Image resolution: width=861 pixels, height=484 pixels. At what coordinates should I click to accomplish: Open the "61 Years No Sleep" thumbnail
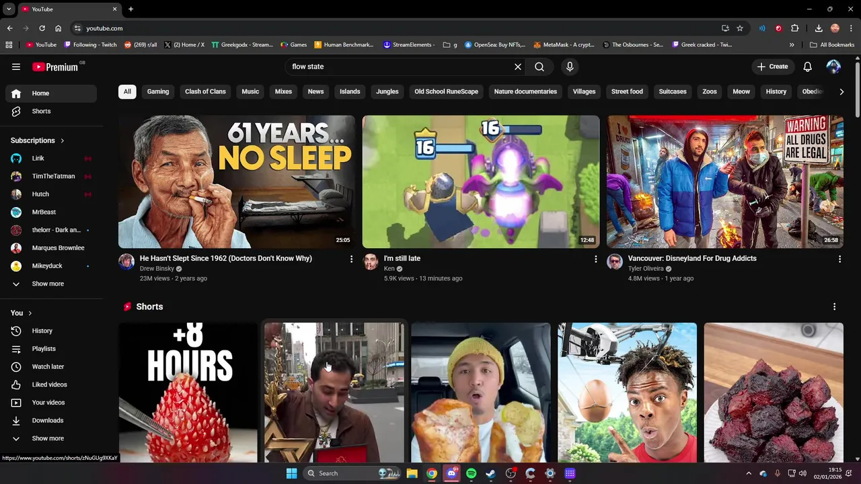(x=237, y=182)
